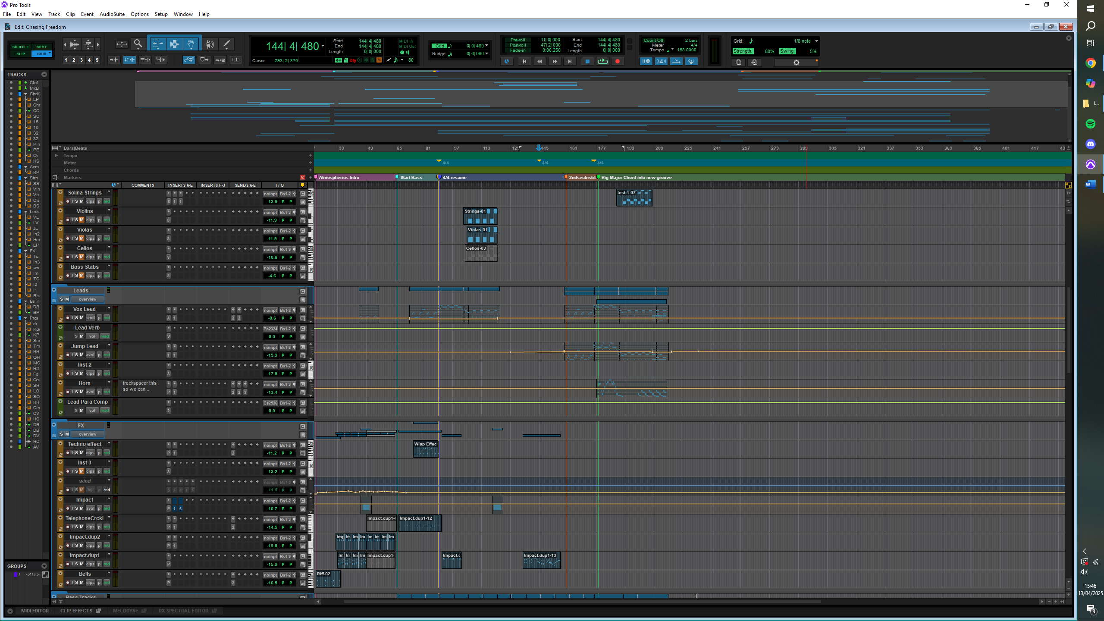Open Vox Lead track view selector
This screenshot has height=621, width=1104.
(91, 318)
